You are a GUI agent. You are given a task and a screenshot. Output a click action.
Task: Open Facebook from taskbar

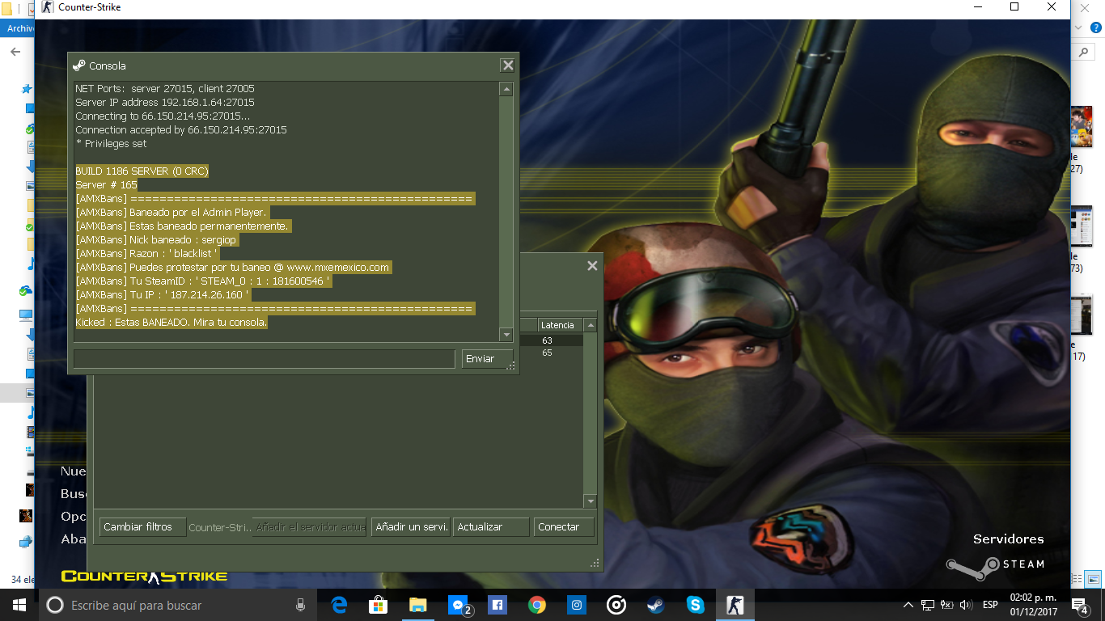coord(497,604)
